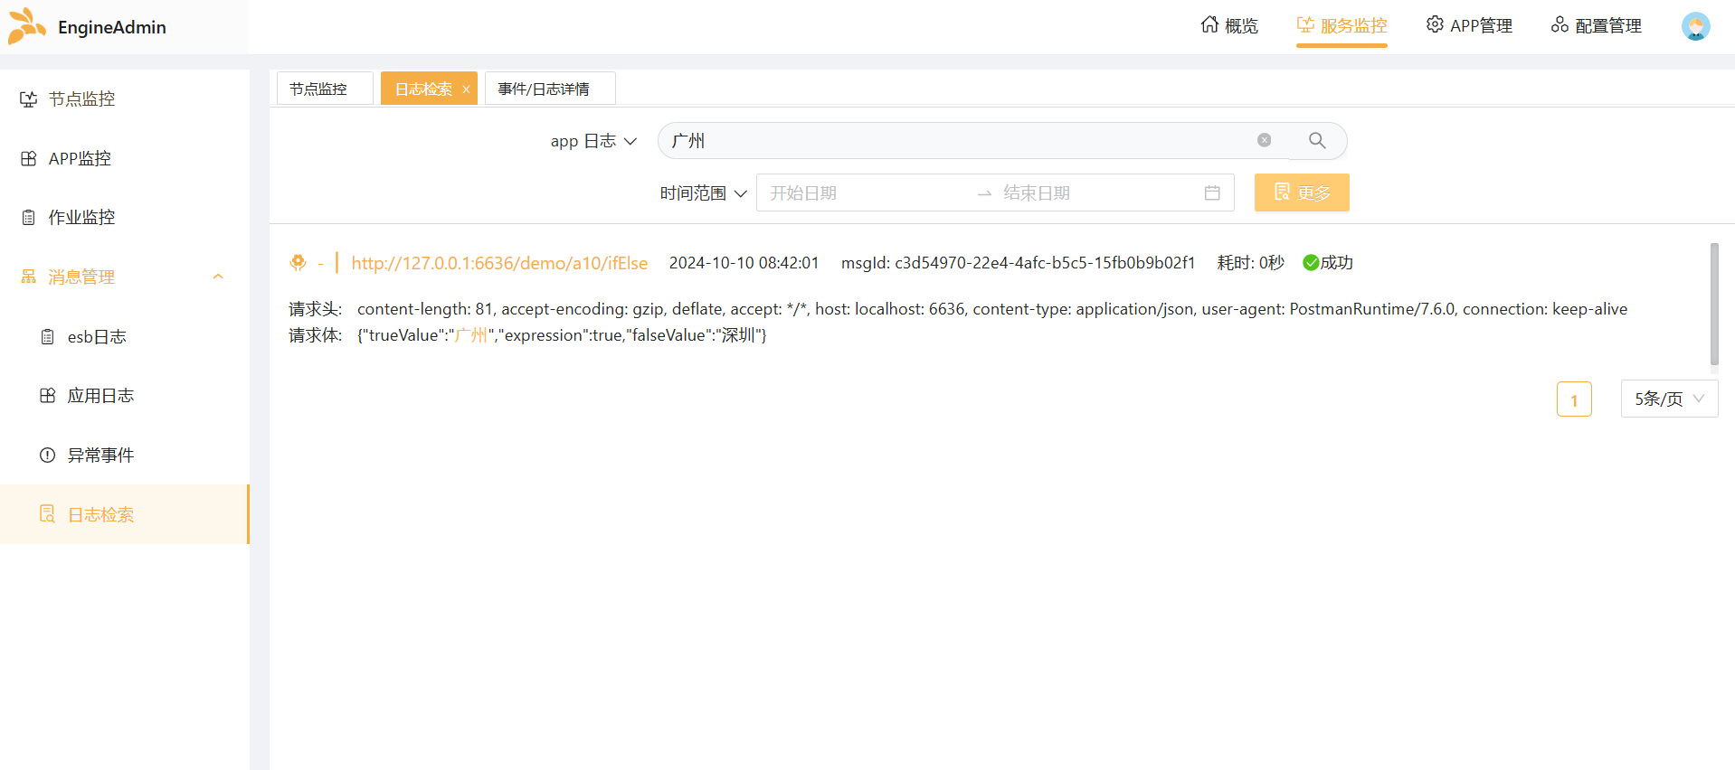Open 应用日志 in the sidebar
Image resolution: width=1735 pixels, height=770 pixels.
125,396
